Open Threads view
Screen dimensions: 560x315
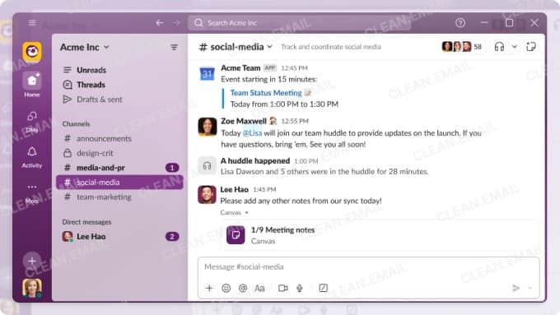[84, 85]
